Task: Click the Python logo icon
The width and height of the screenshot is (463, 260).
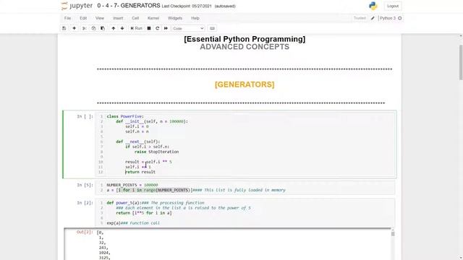Action: click(x=373, y=6)
